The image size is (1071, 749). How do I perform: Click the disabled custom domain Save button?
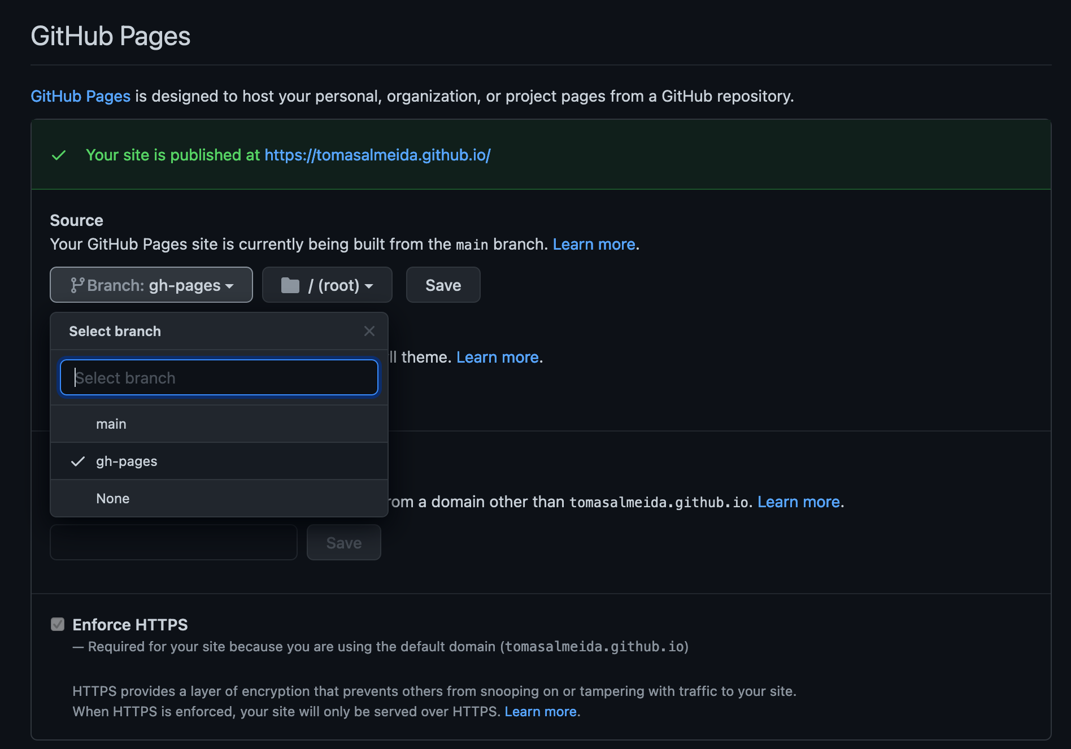tap(344, 542)
